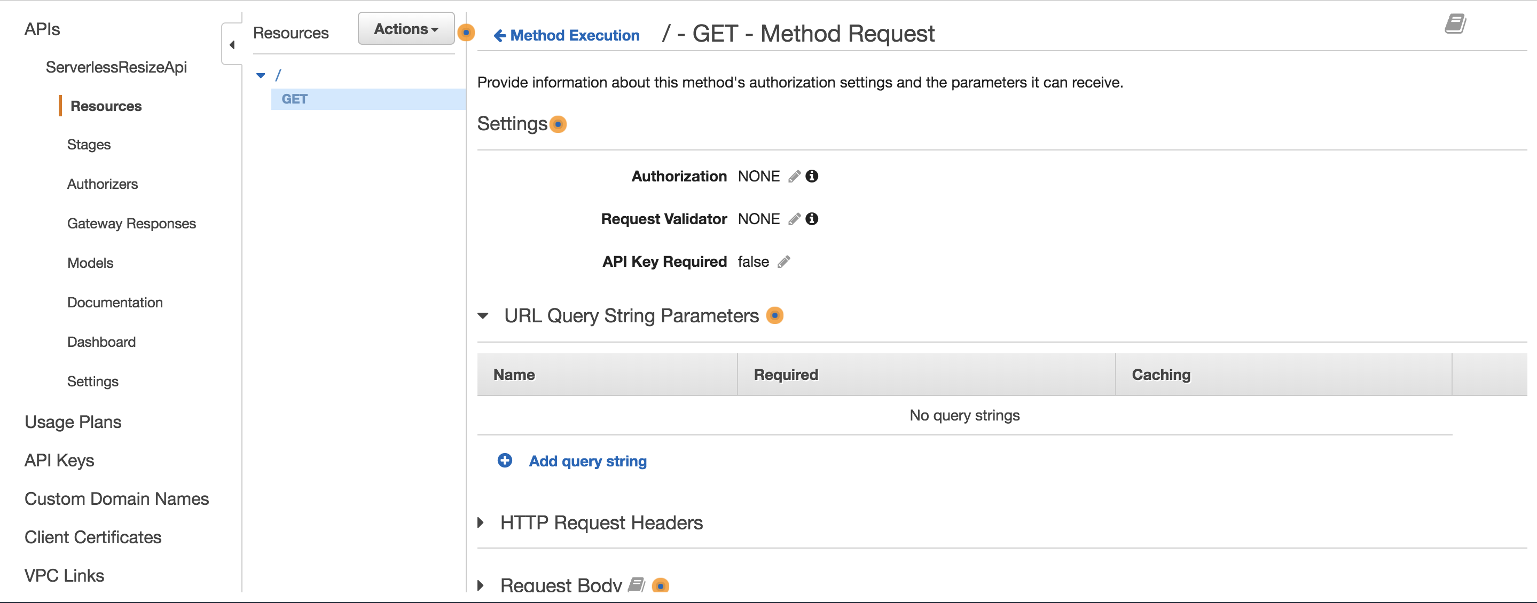Edit the Request Validator setting pencil
This screenshot has width=1537, height=603.
click(x=794, y=219)
